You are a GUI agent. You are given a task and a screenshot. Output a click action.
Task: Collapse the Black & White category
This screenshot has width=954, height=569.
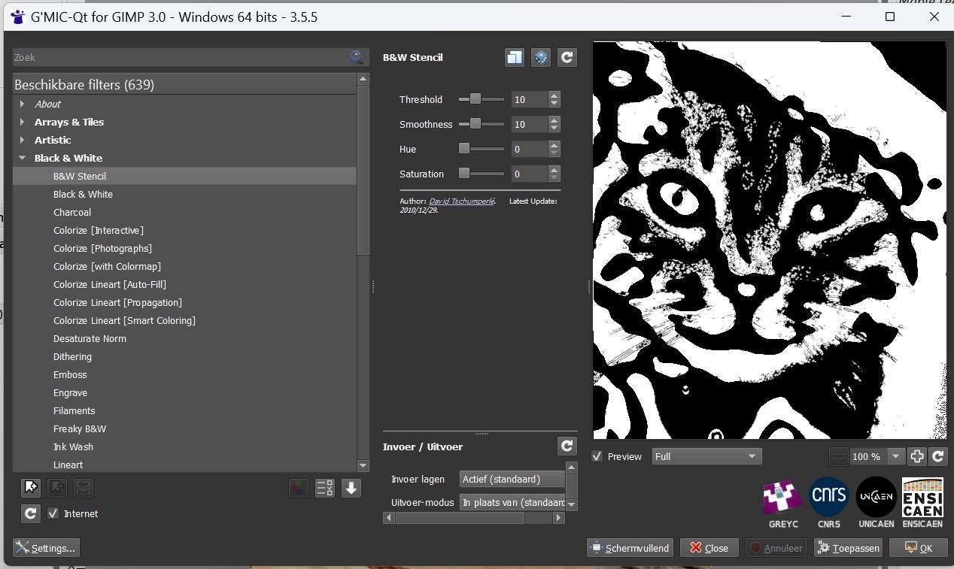(23, 158)
